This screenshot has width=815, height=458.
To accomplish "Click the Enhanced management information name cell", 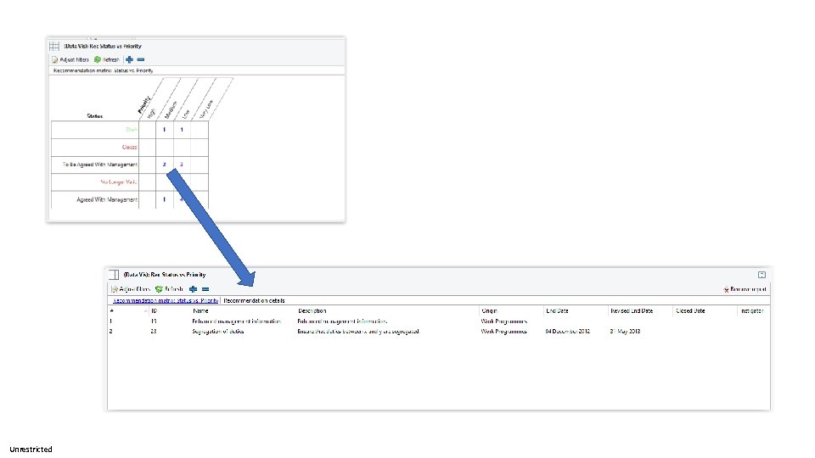I will click(x=237, y=321).
